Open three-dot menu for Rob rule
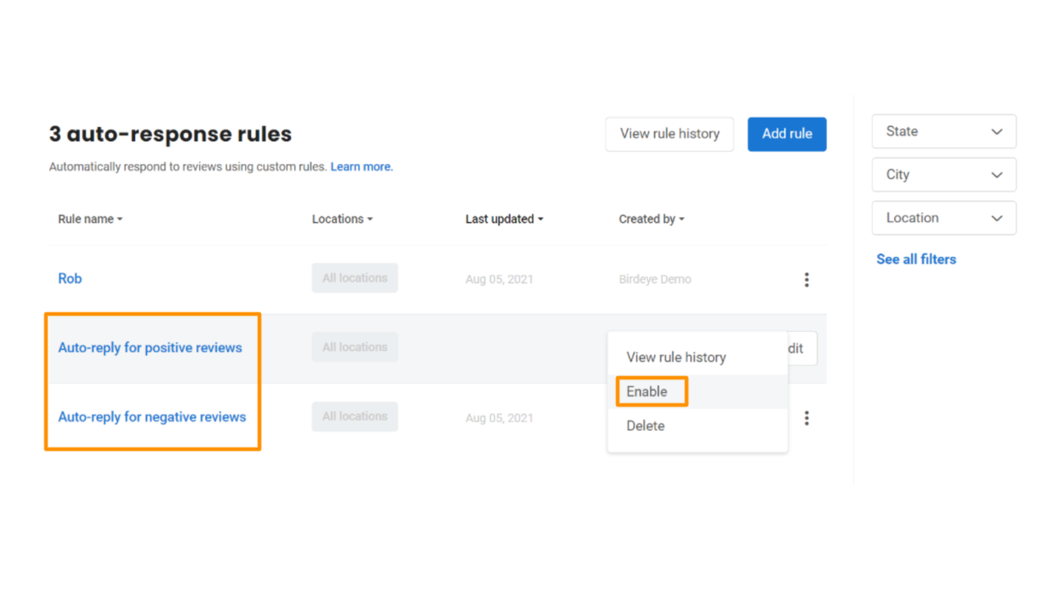 806,279
